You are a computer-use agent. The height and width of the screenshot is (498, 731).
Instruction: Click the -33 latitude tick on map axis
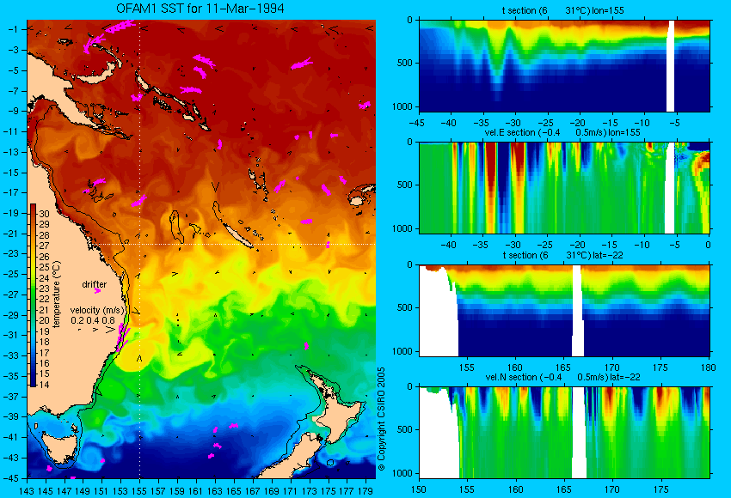(x=11, y=355)
